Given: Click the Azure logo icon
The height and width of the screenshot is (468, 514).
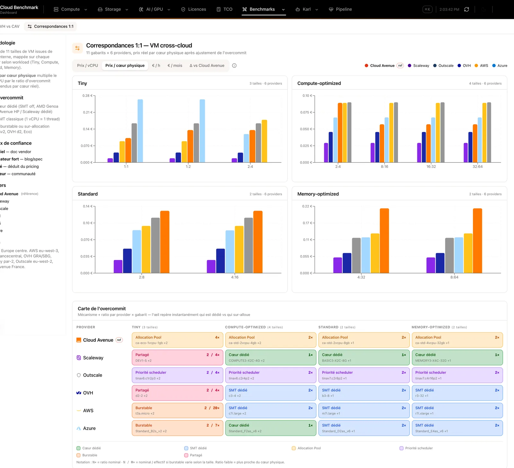Looking at the screenshot, I should click(x=79, y=428).
